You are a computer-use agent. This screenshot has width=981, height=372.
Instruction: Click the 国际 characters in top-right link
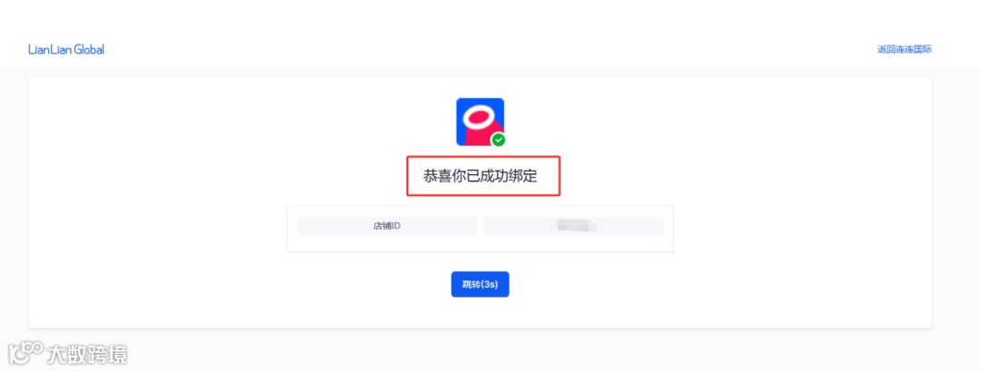923,49
